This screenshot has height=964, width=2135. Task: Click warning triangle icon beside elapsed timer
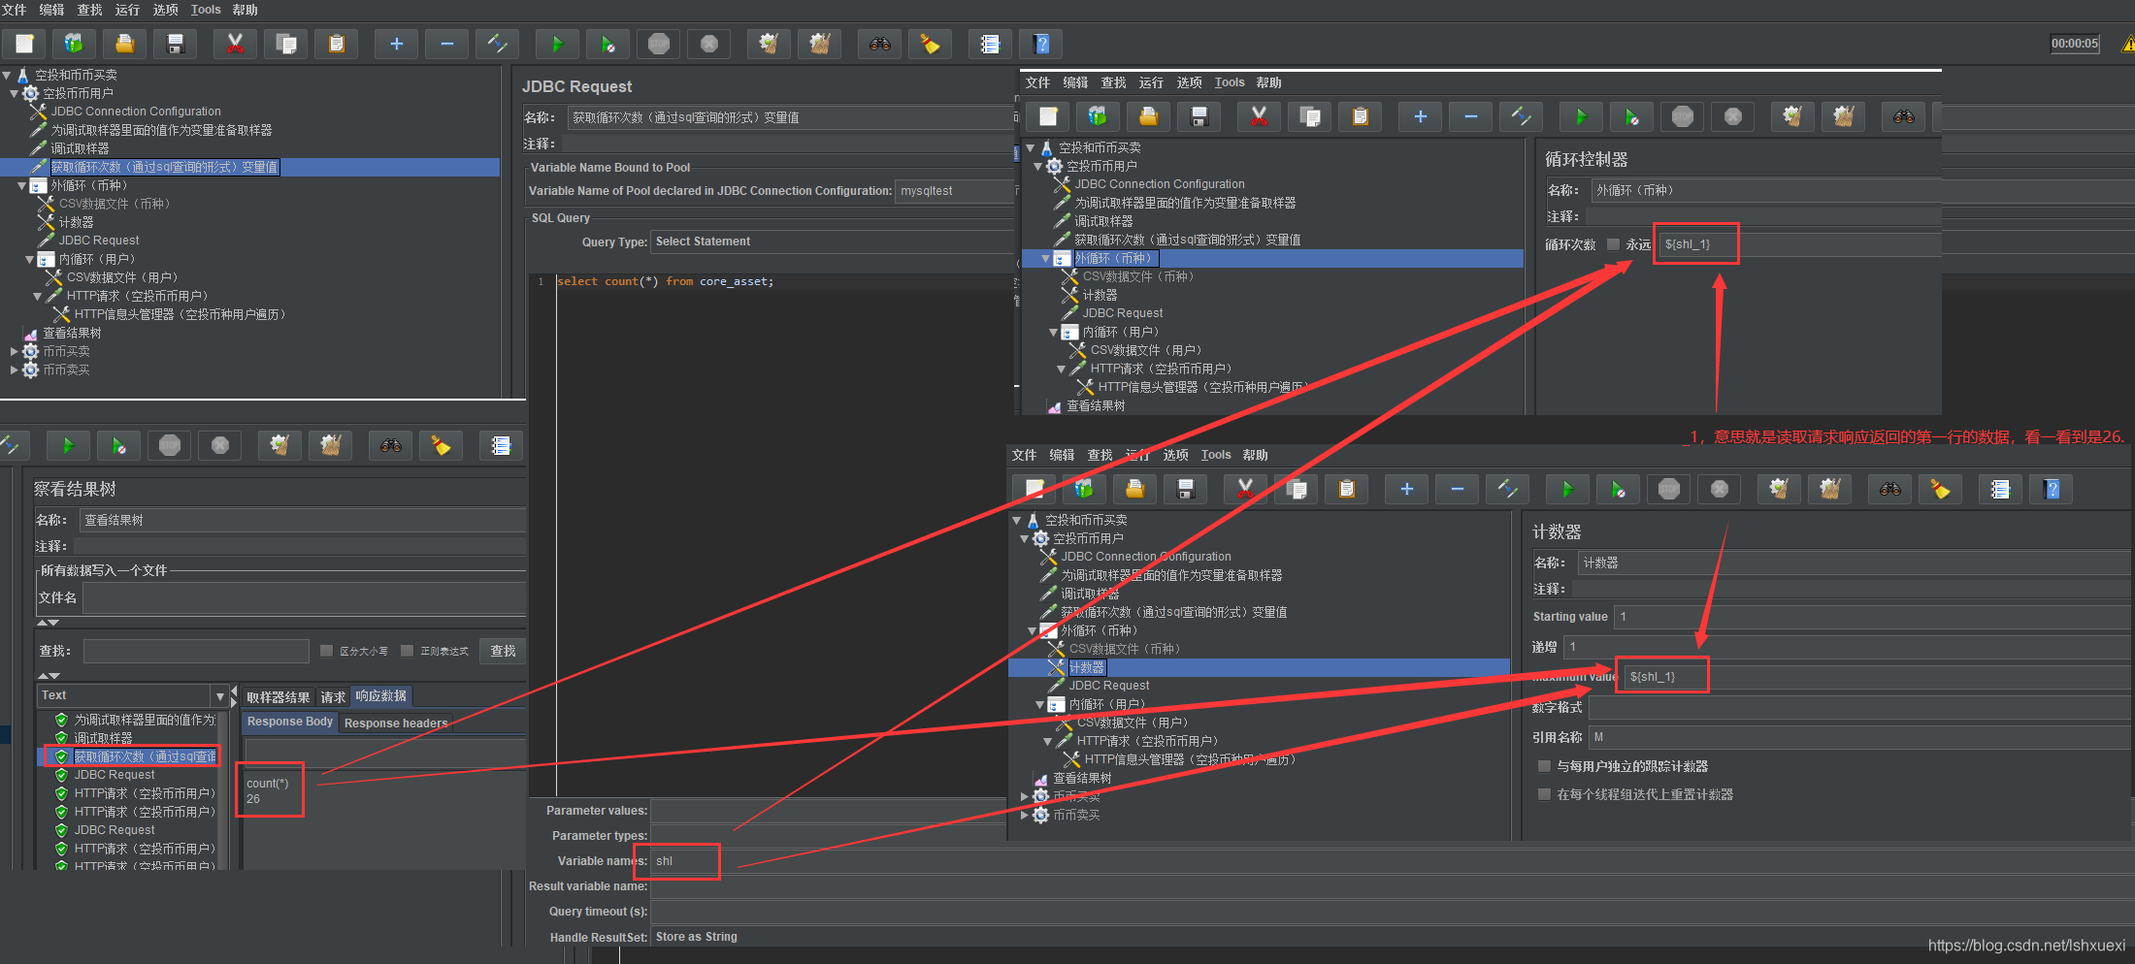click(2128, 44)
